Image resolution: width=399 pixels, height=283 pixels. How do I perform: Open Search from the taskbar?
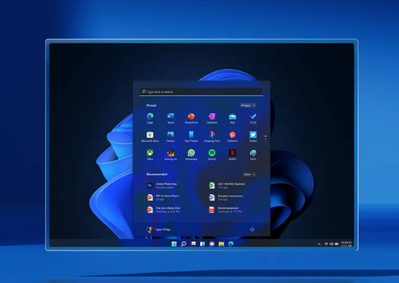183,244
